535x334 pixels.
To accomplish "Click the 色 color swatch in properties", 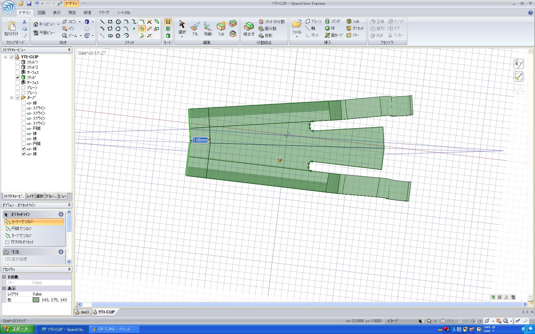I will click(x=36, y=300).
